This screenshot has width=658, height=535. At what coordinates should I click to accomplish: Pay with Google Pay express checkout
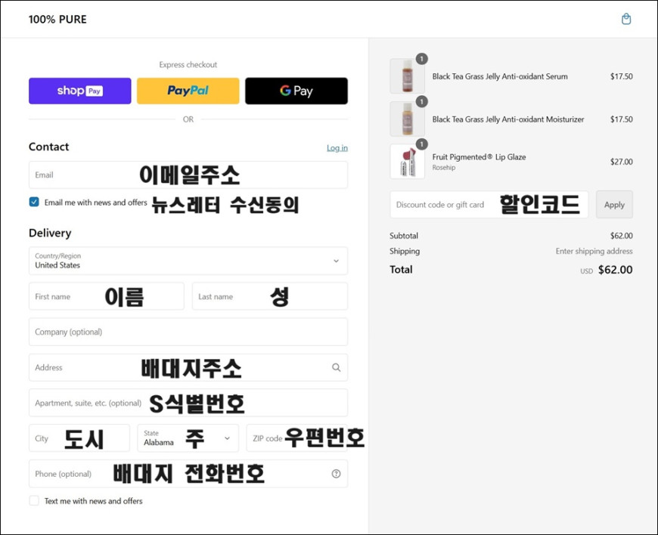[296, 91]
